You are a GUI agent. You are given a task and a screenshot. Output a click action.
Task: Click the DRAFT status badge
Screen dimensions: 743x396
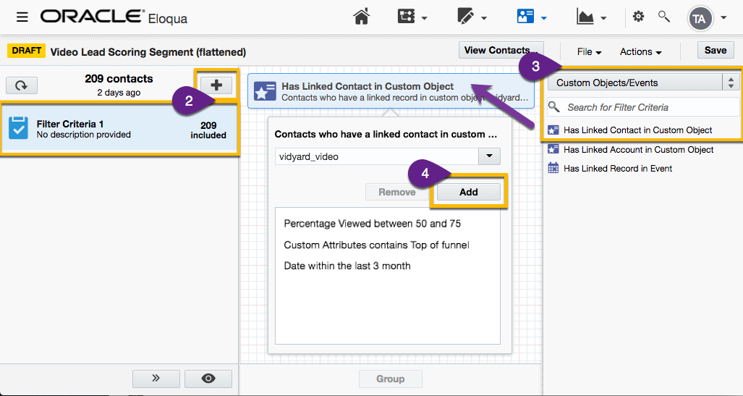click(x=26, y=51)
